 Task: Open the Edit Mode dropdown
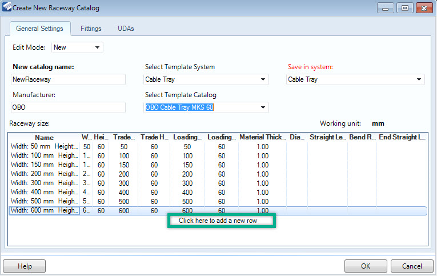coord(77,47)
